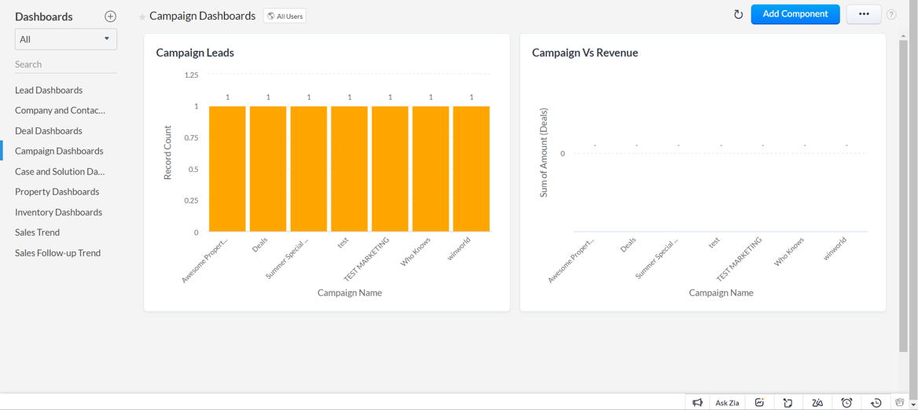Screen dimensions: 918x410
Task: Click the Campaign Leads chart title
Action: click(x=195, y=53)
